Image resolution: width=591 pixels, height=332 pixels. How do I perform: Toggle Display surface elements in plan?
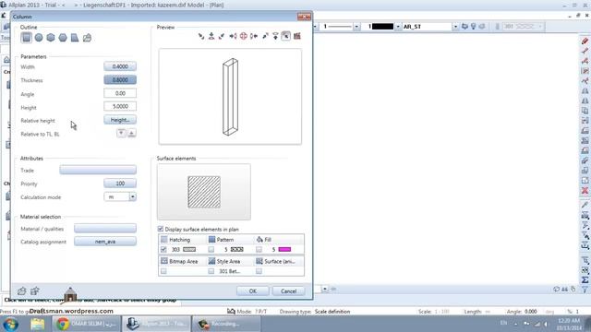point(161,229)
